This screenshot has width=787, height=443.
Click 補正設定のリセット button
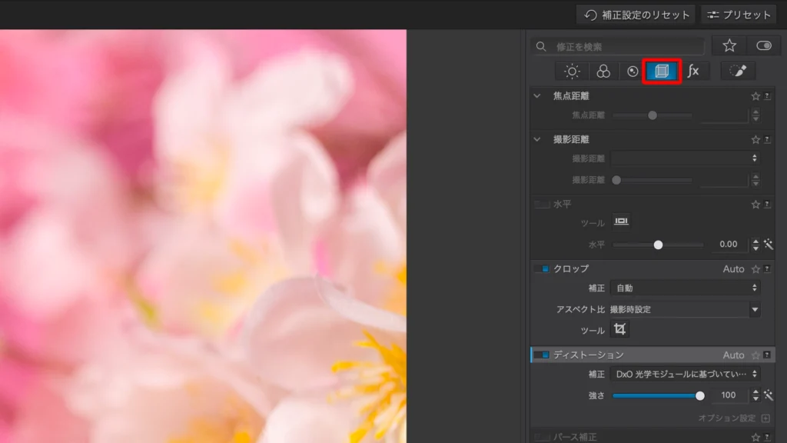coord(636,15)
